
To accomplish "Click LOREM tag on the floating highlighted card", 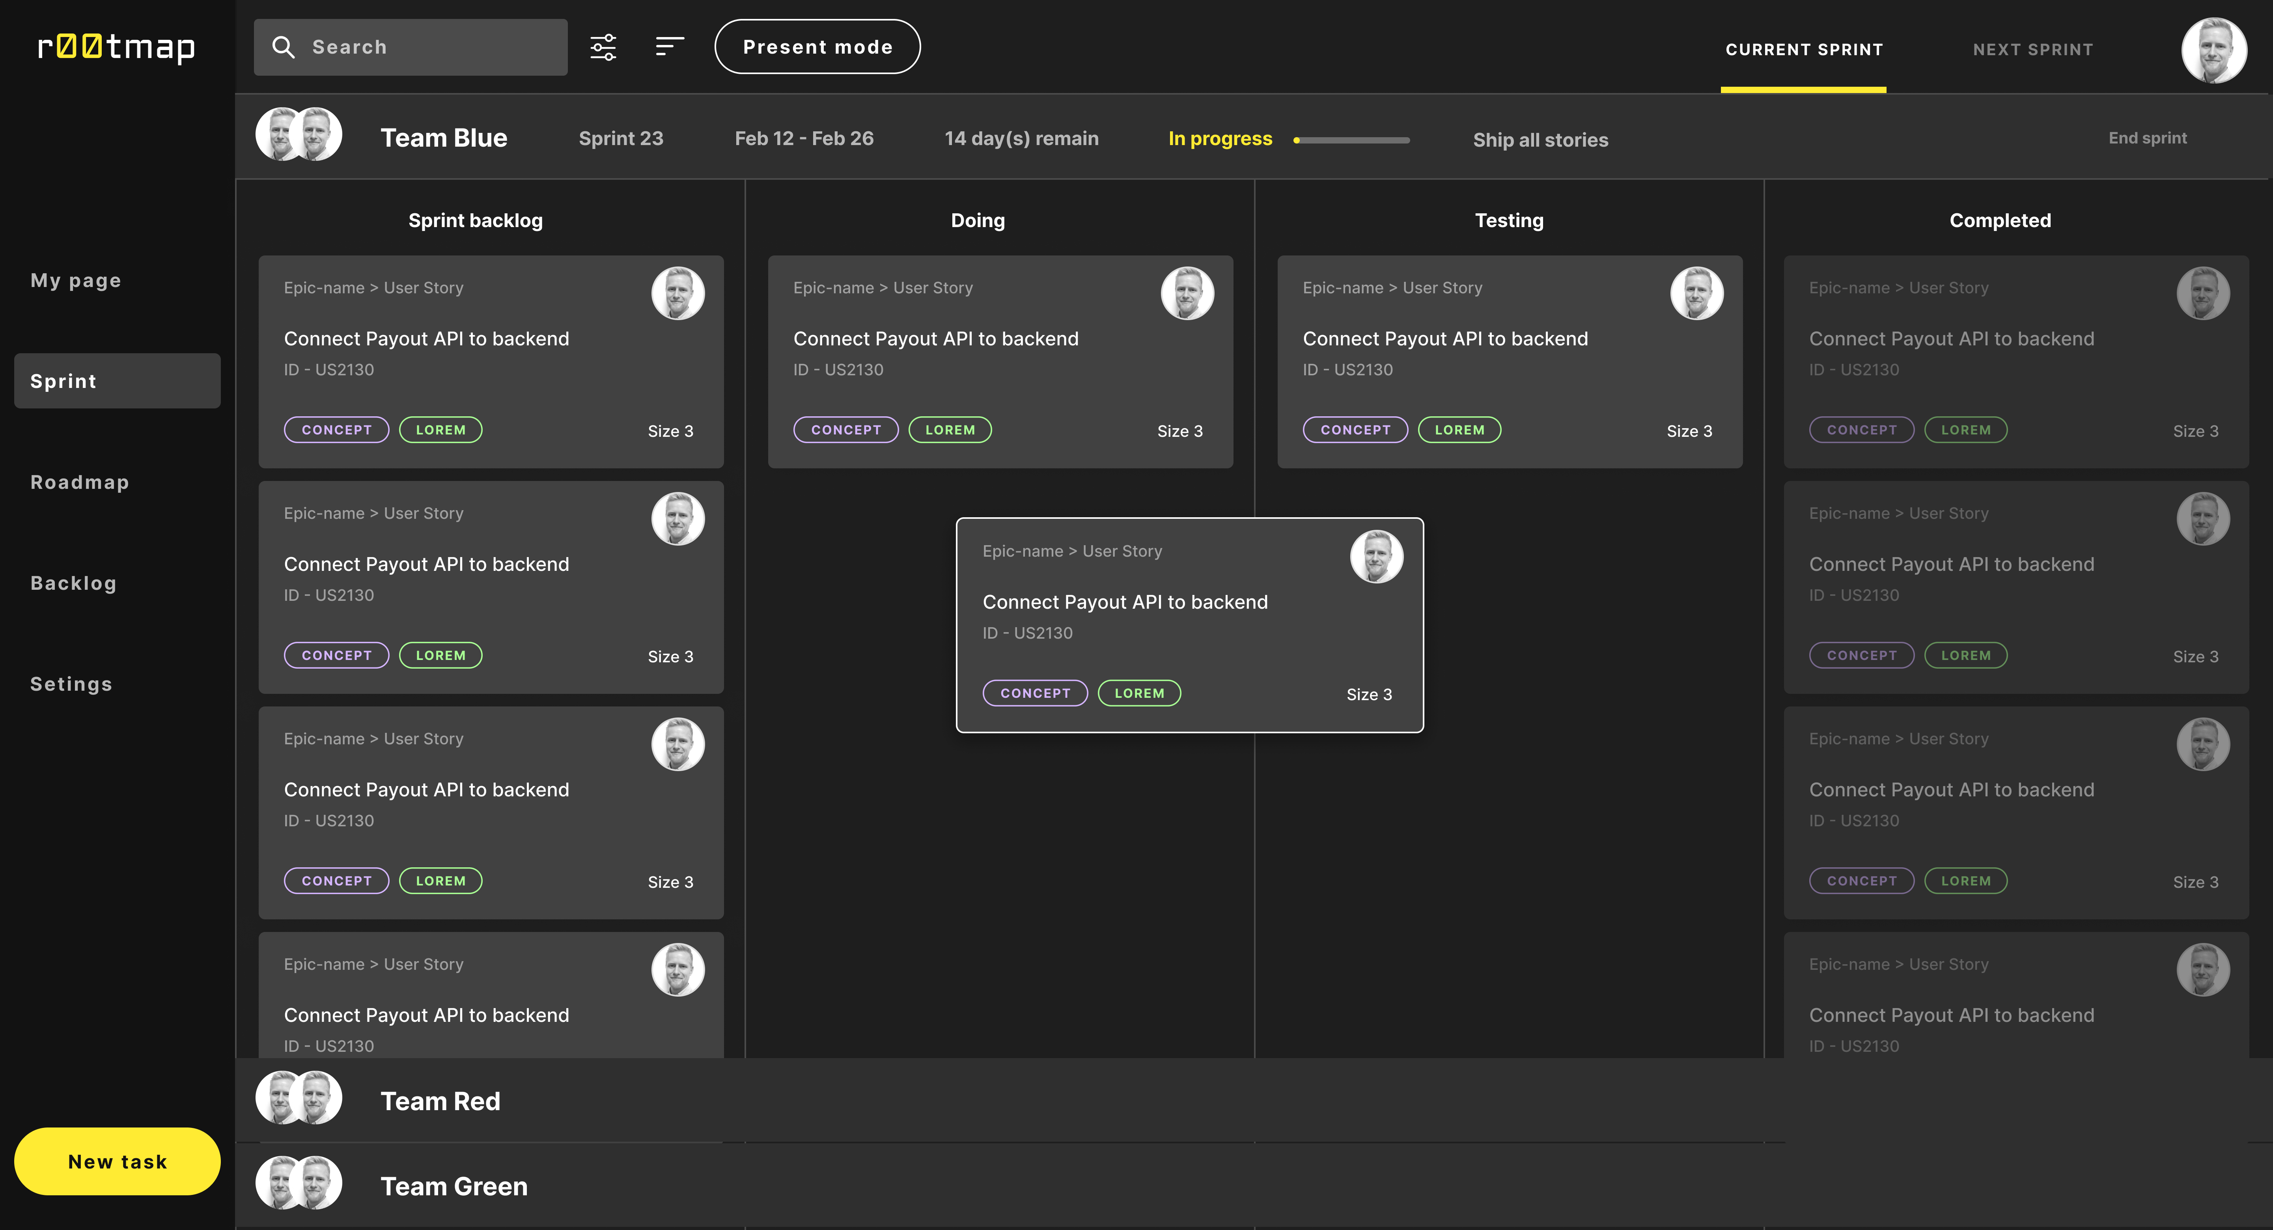I will click(x=1139, y=693).
